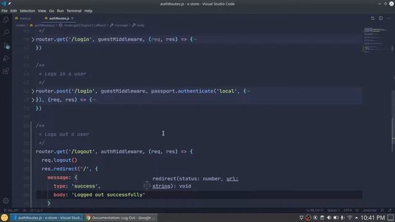Expand folded router.get('/login') block
Image resolution: width=395 pixels, height=222 pixels.
click(x=33, y=39)
